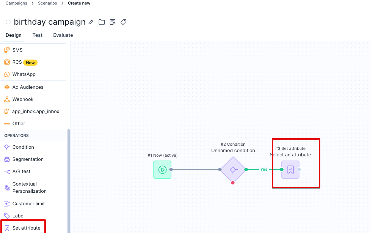
Task: Click the WhatsApp label text
Action: [24, 74]
